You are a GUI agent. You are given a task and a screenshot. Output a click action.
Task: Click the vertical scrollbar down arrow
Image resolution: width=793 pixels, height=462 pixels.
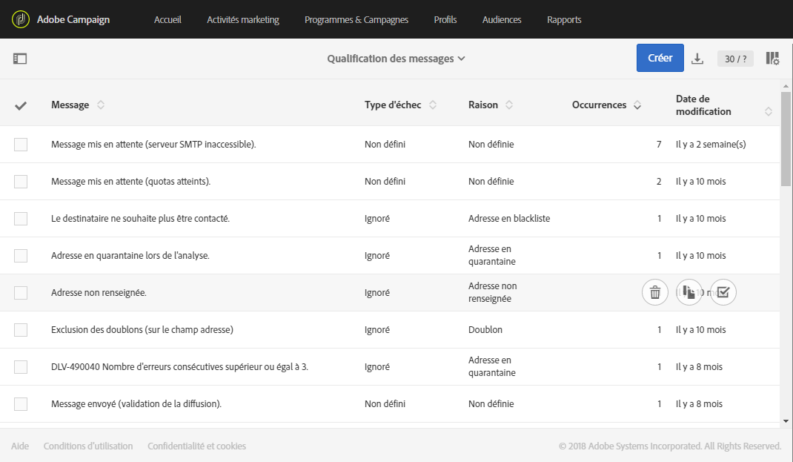tap(786, 421)
